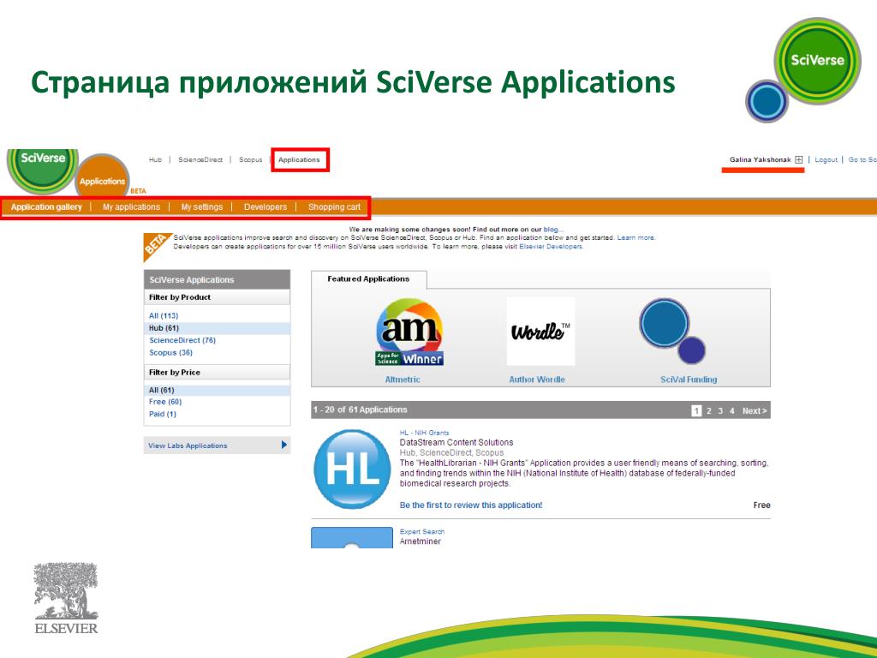Viewport: 877px width, 658px height.
Task: Click the Author Wordle text link
Action: click(537, 380)
